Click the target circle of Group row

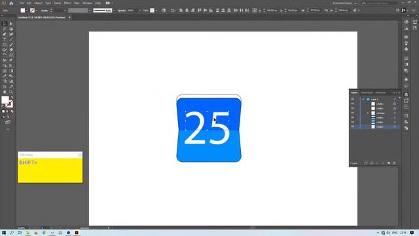(x=395, y=113)
